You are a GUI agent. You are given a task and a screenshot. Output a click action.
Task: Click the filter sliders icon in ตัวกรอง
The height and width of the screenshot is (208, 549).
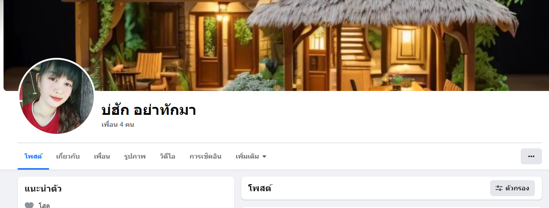pyautogui.click(x=499, y=188)
